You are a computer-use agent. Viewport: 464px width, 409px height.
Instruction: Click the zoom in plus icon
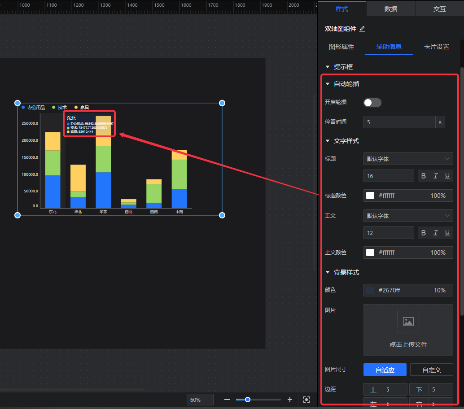290,400
